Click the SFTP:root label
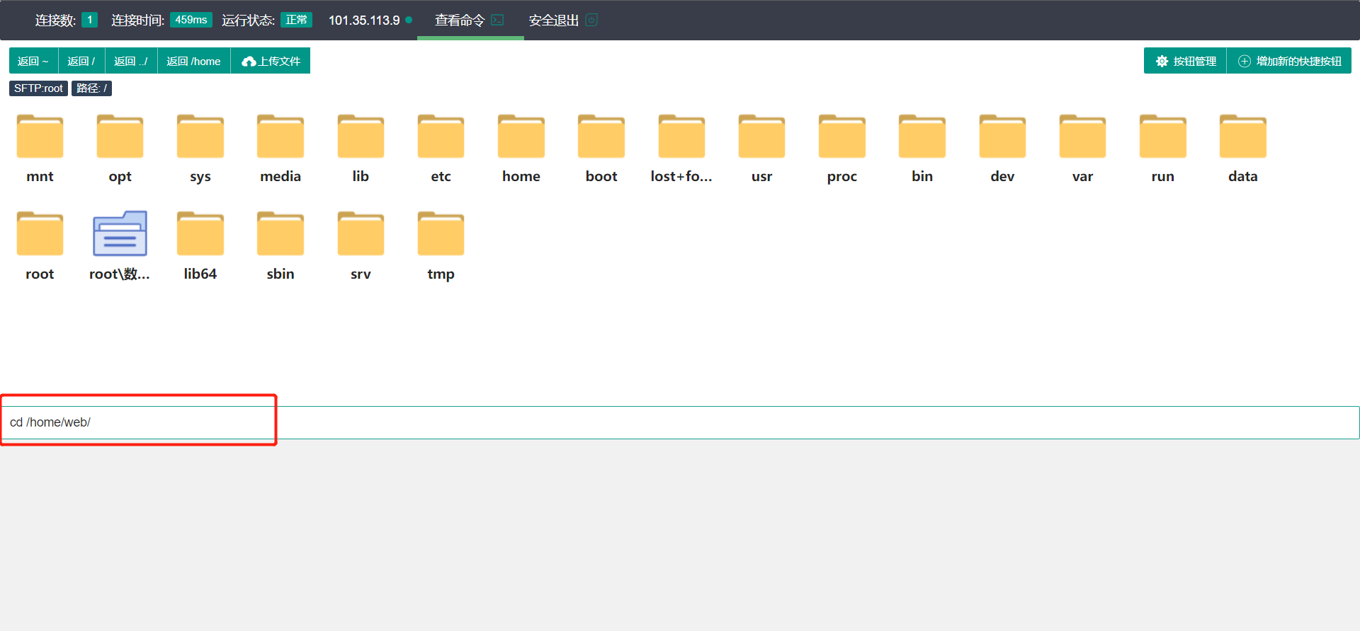 (x=38, y=88)
